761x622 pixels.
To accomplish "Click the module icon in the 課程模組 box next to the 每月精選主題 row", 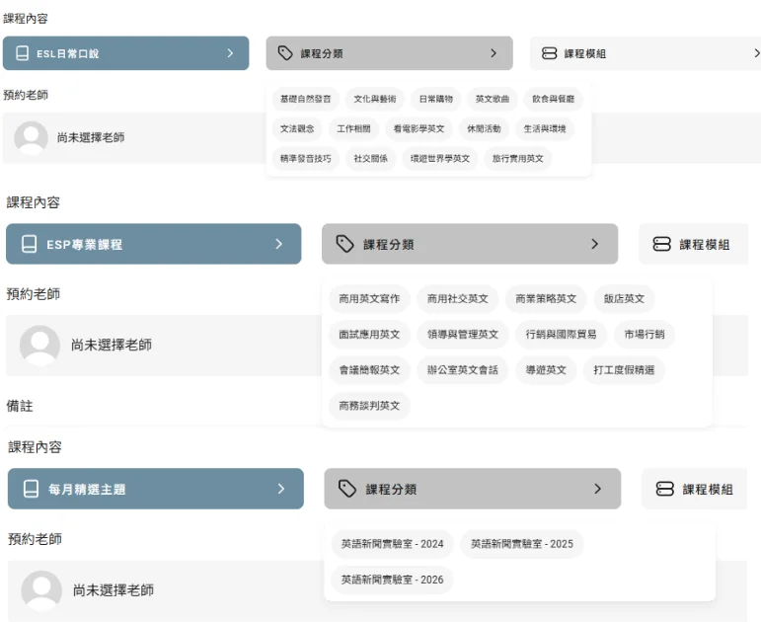I will (x=665, y=489).
